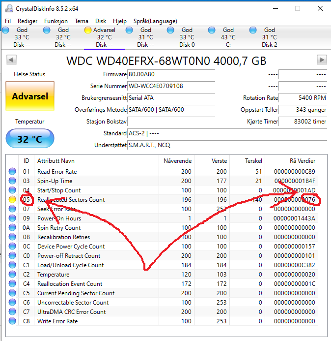Click status orb for Spin Retry Count
The width and height of the screenshot is (331, 341).
click(x=12, y=227)
